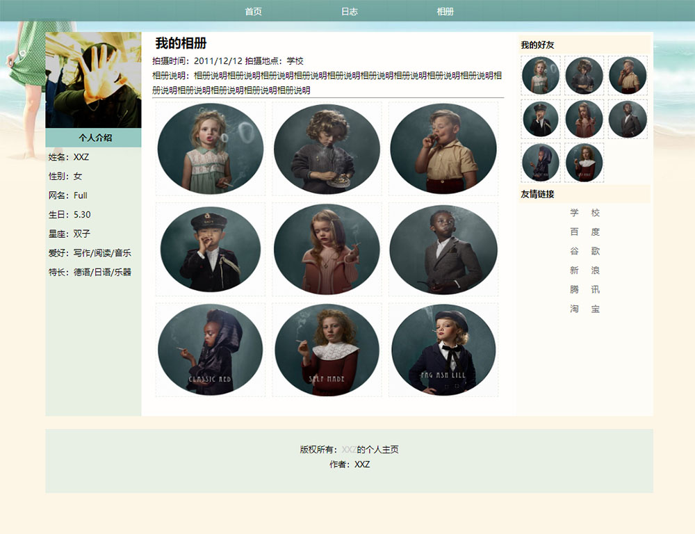Open the album photo captioned CLASSIC RED

211,350
